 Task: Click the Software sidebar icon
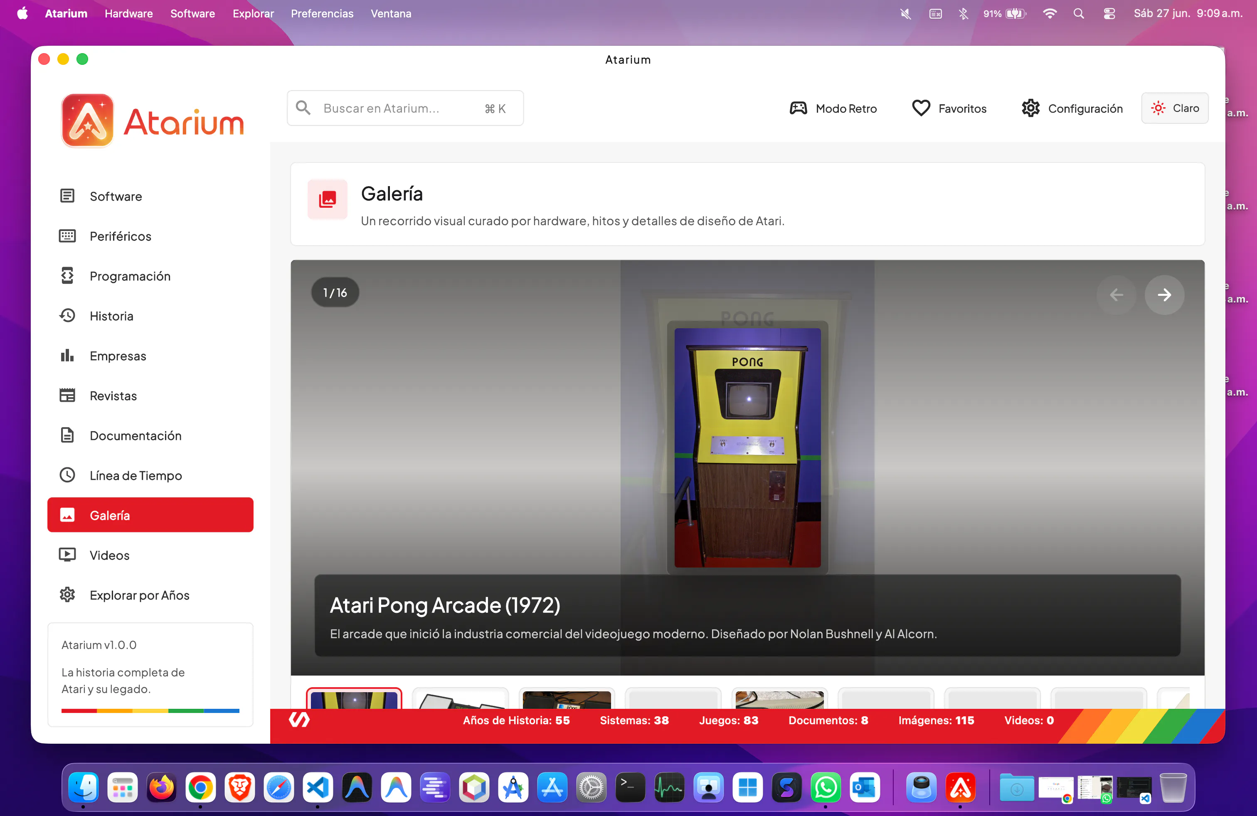click(67, 196)
